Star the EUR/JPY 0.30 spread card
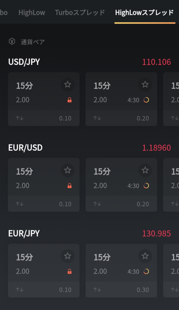 click(x=145, y=256)
